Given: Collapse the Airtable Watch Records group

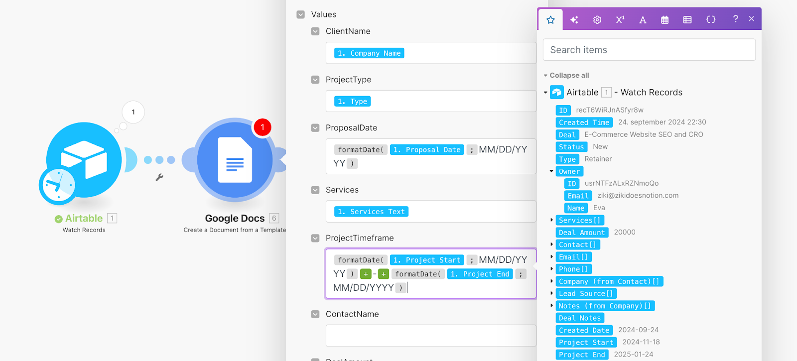Looking at the screenshot, I should [545, 93].
